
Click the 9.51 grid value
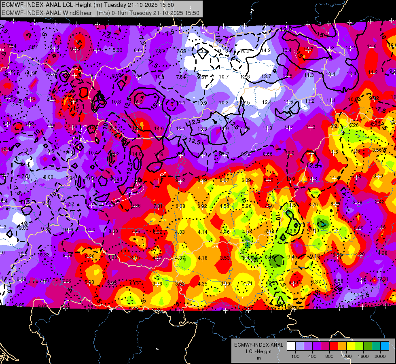coord(202,77)
